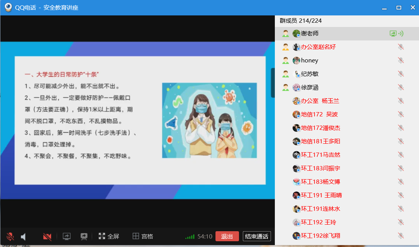Click the orange role icon before 办公室赵名好
419x247 pixels.
pyautogui.click(x=286, y=47)
